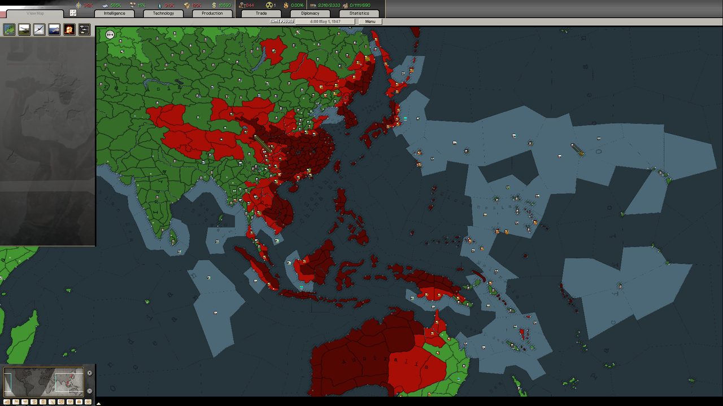
Task: Click the metal bars icon near 585K
Action: pos(105,5)
